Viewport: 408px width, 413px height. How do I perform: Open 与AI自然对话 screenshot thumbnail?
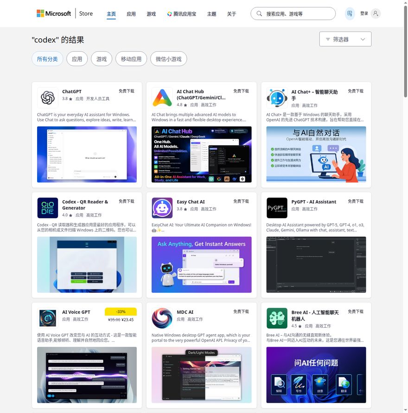316,154
